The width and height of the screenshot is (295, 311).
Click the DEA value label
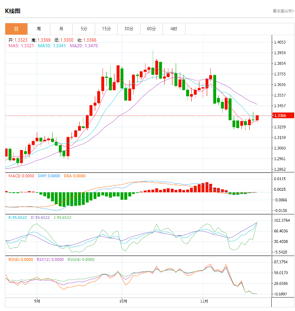[x=74, y=176]
